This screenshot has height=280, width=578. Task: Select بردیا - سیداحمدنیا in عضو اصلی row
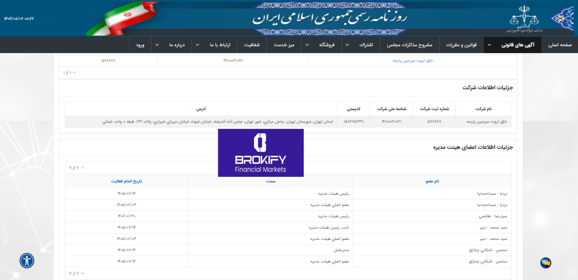[492, 205]
